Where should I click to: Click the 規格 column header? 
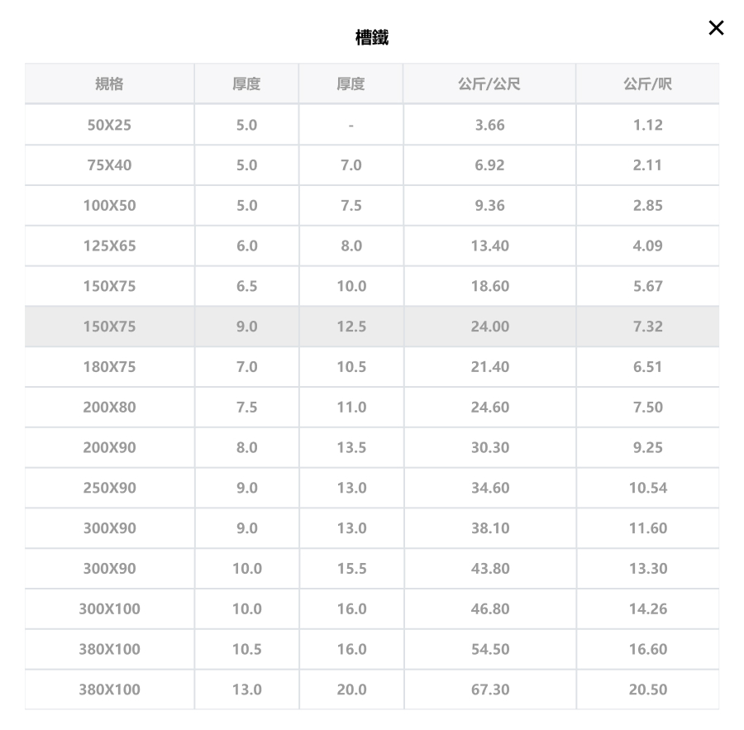110,83
